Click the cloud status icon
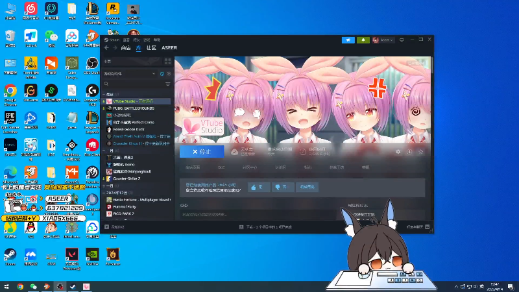 pyautogui.click(x=234, y=152)
